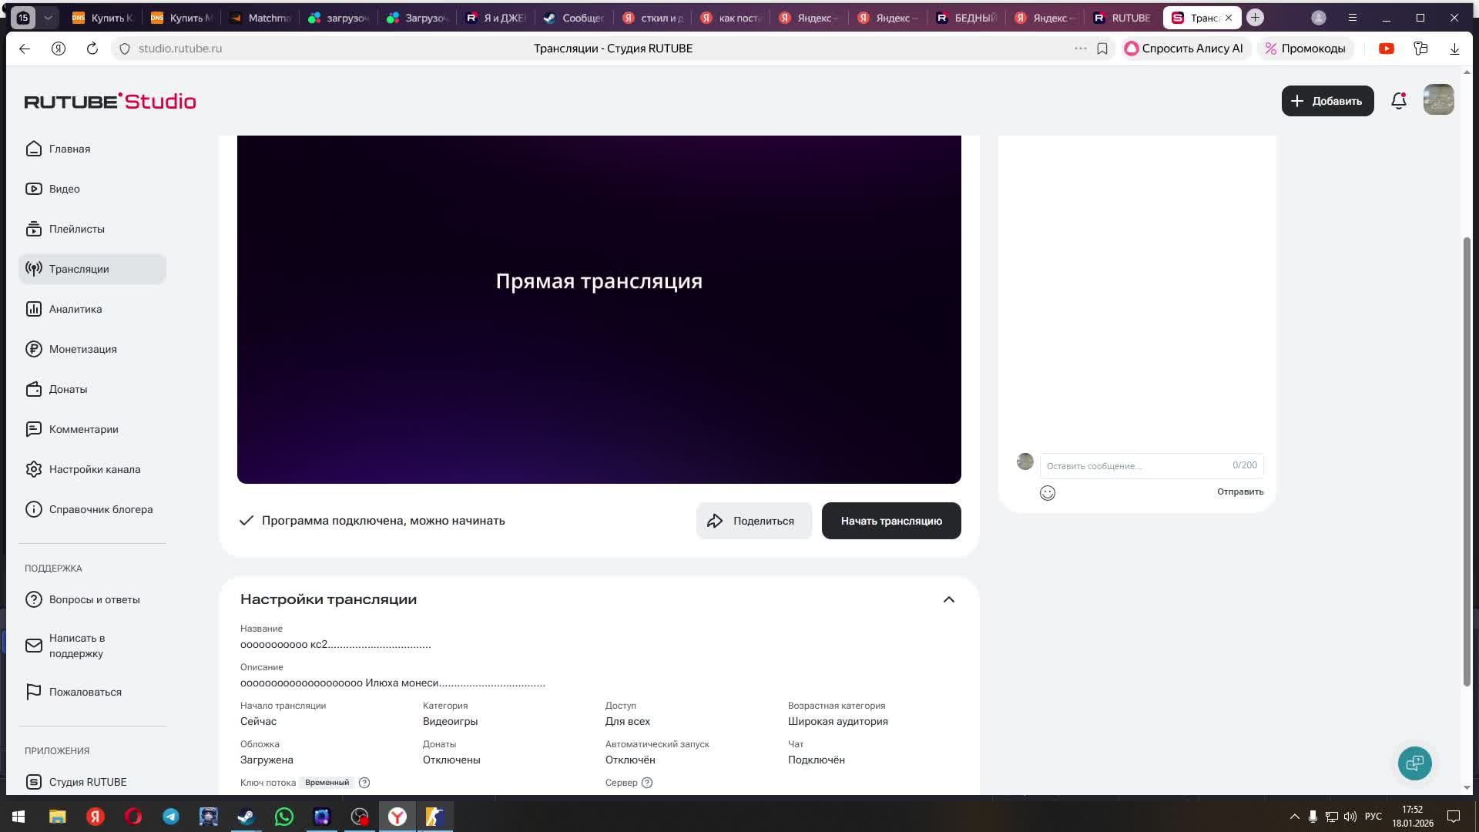Go to Плейлисты section
Image resolution: width=1479 pixels, height=832 pixels.
click(x=92, y=229)
